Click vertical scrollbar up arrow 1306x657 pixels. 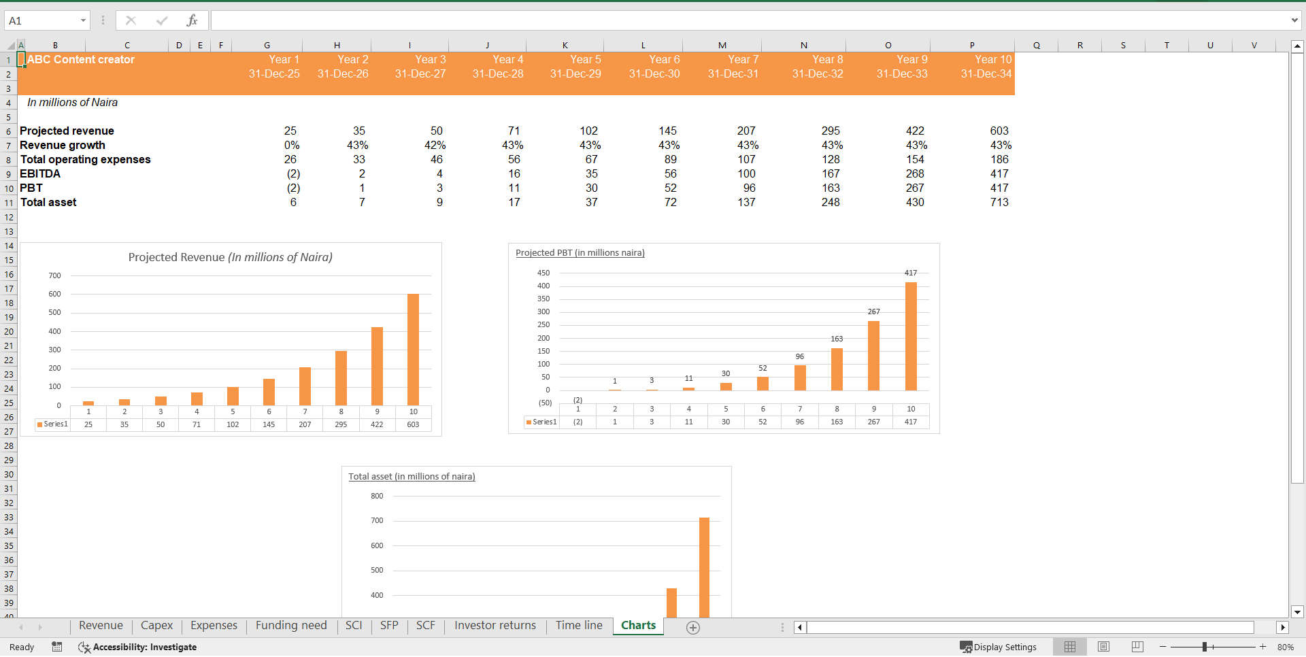click(1297, 47)
